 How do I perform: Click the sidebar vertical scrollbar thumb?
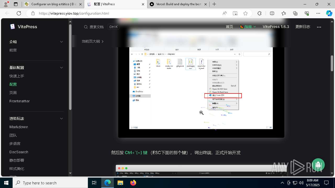click(70, 67)
